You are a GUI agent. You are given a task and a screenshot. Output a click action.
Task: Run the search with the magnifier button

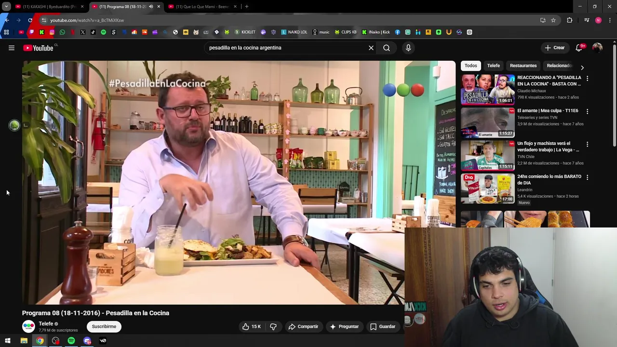tap(387, 48)
